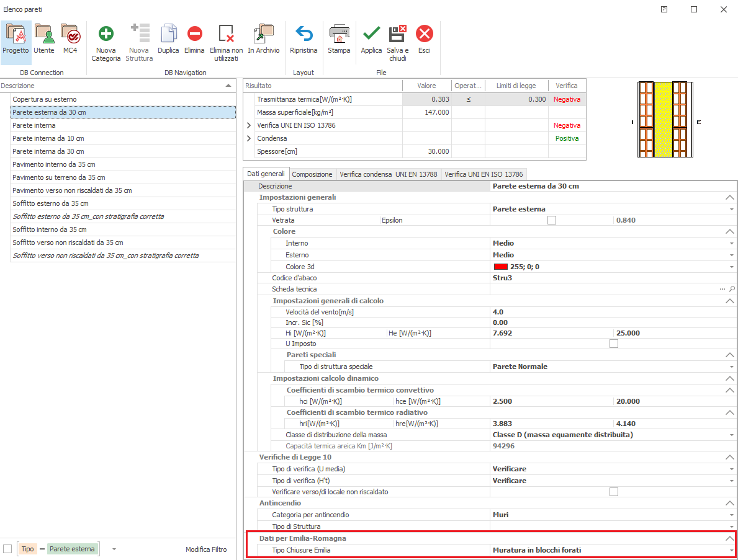
Task: Click the red Colore 3d swatch
Action: pos(501,267)
